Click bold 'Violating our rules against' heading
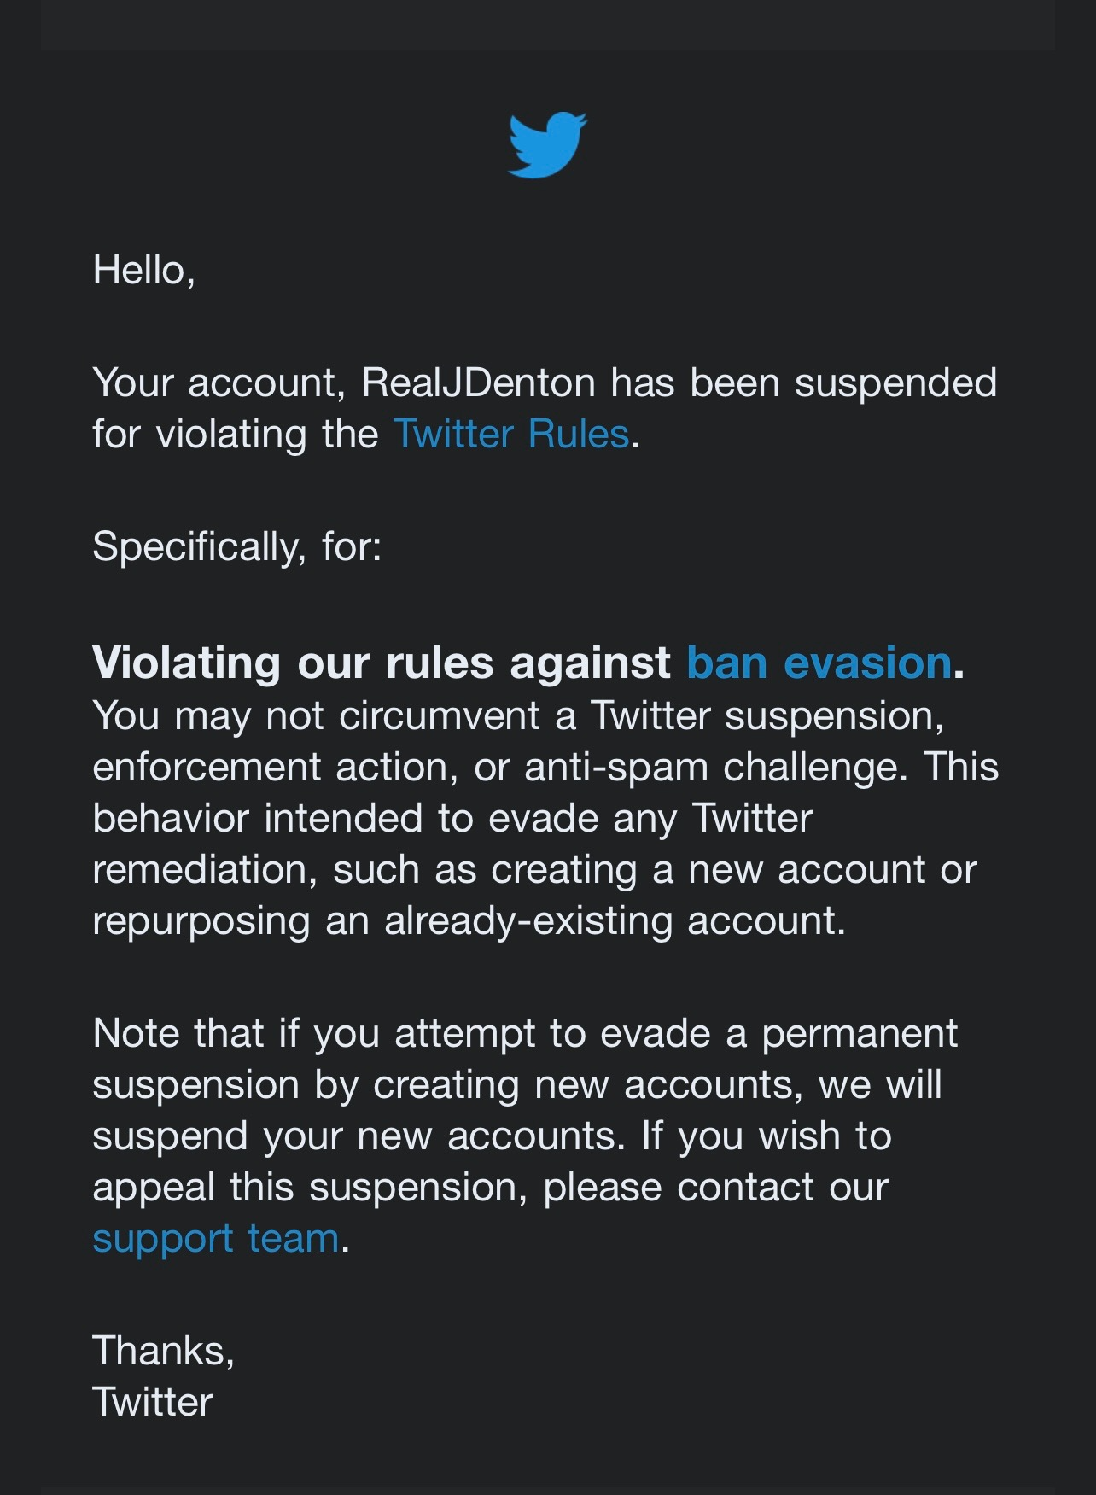 (381, 663)
